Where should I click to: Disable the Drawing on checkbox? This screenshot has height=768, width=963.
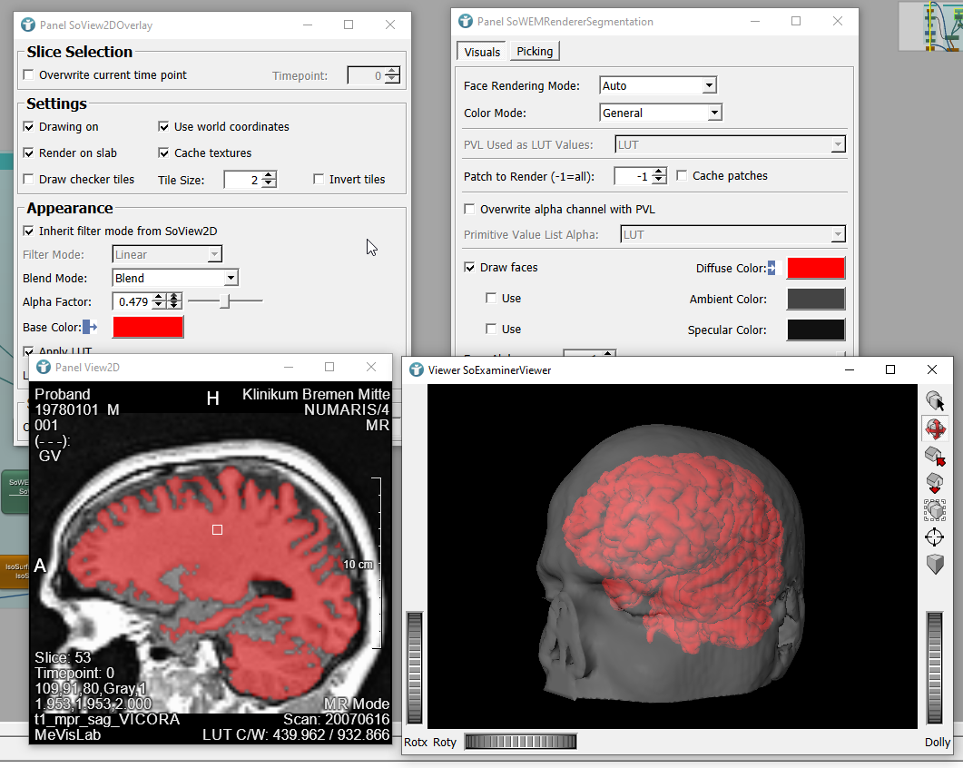coord(29,127)
